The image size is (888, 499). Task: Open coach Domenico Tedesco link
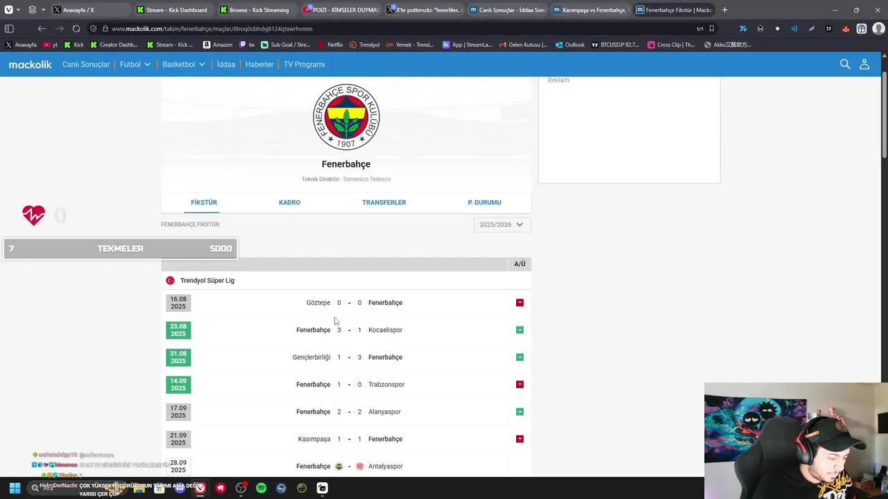(367, 179)
